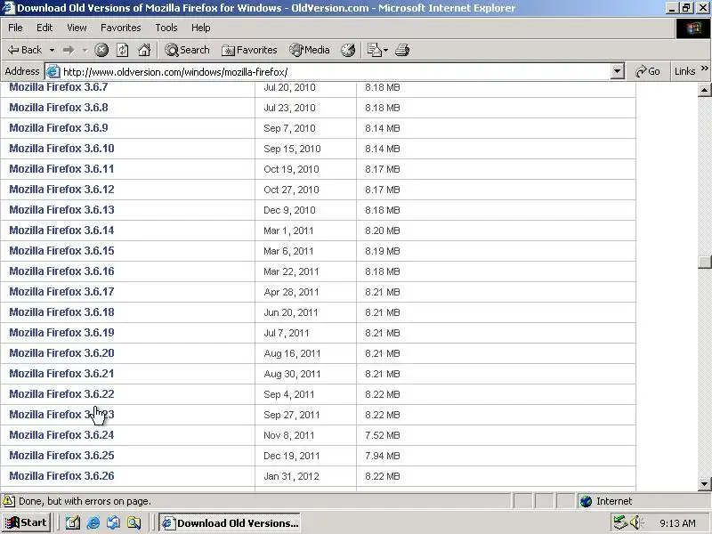This screenshot has width=712, height=534.
Task: Open Mozilla Firefox 3.6.12 link
Action: (x=61, y=190)
